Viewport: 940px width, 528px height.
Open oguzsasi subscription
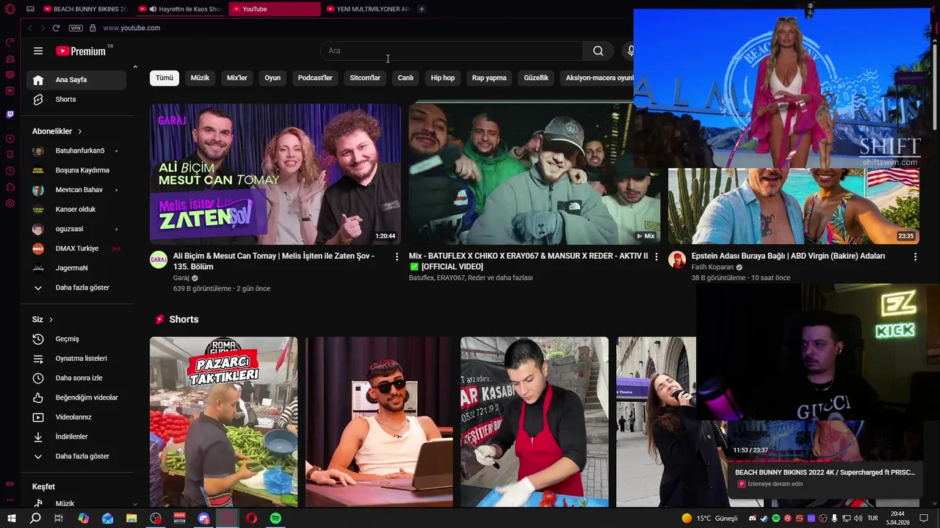coord(76,229)
